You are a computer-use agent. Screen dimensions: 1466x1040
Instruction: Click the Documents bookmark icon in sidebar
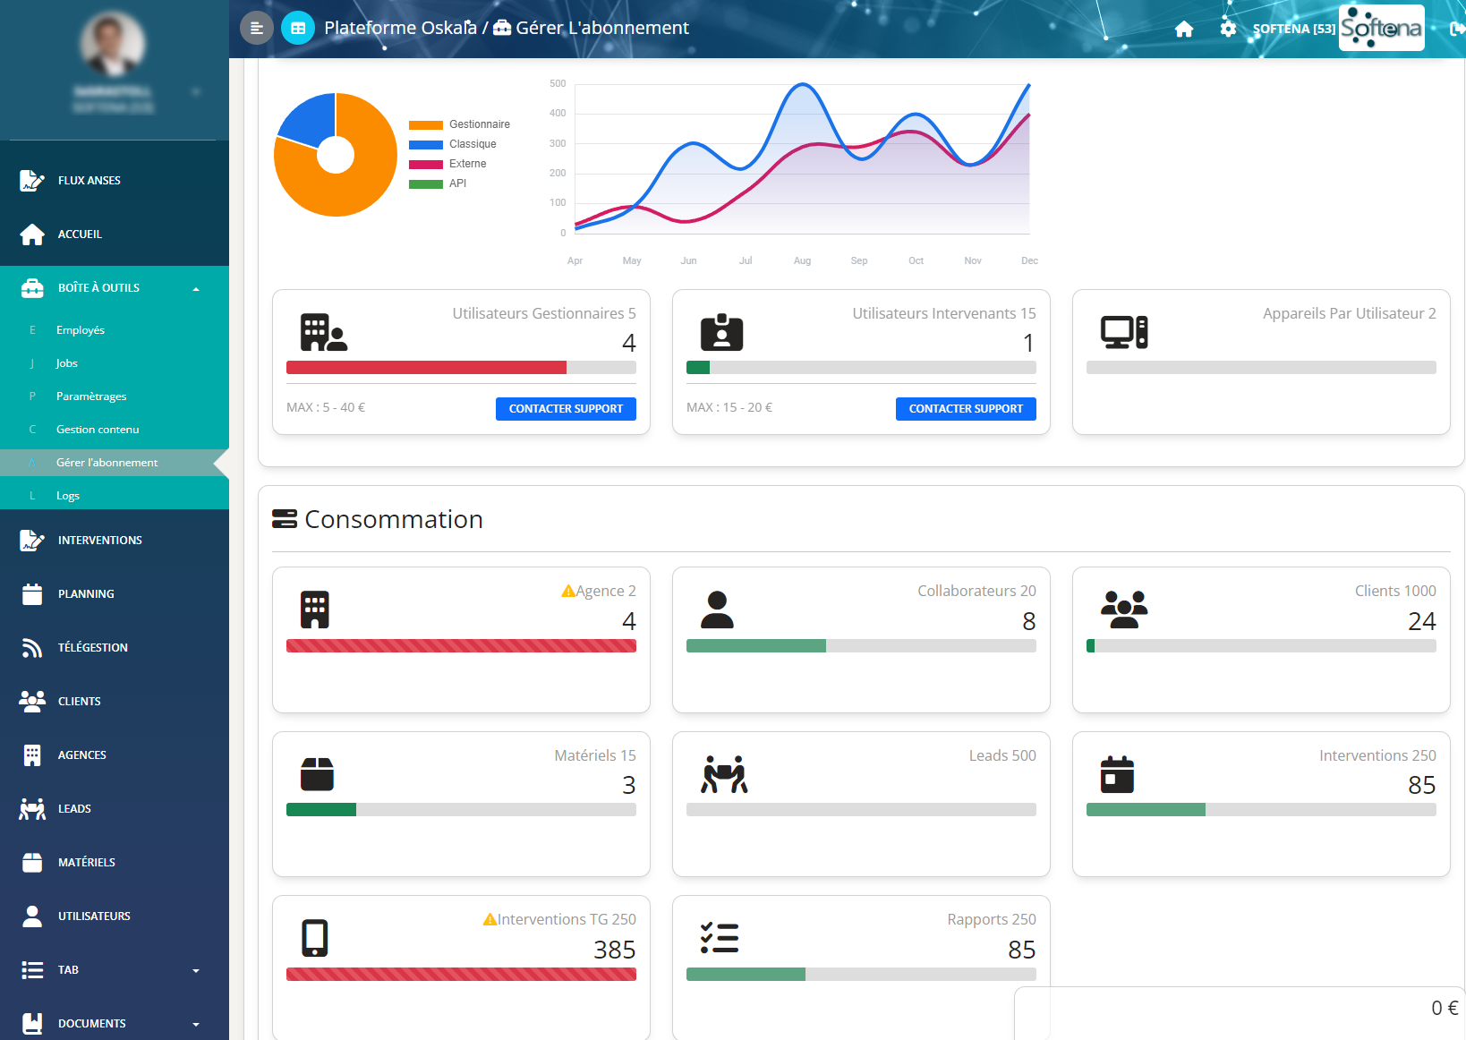click(x=32, y=1024)
